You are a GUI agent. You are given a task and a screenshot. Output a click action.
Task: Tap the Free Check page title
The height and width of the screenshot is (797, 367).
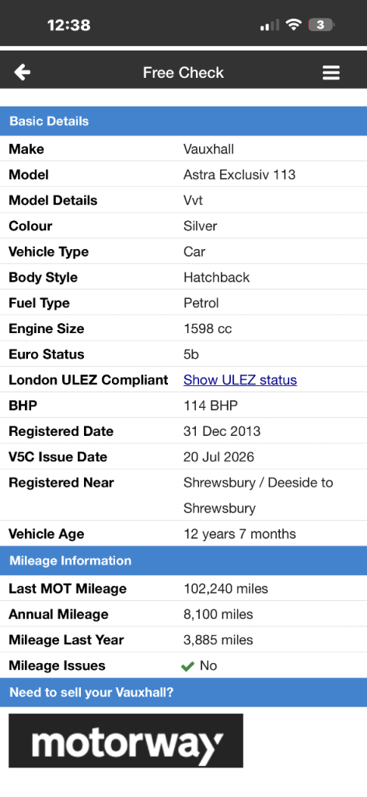pos(183,72)
